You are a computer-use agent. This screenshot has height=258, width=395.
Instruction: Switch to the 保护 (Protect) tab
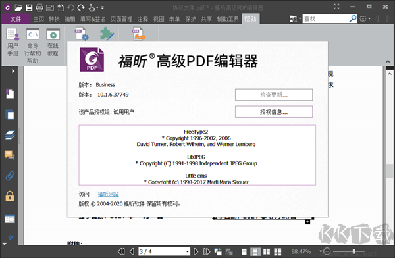(190, 19)
